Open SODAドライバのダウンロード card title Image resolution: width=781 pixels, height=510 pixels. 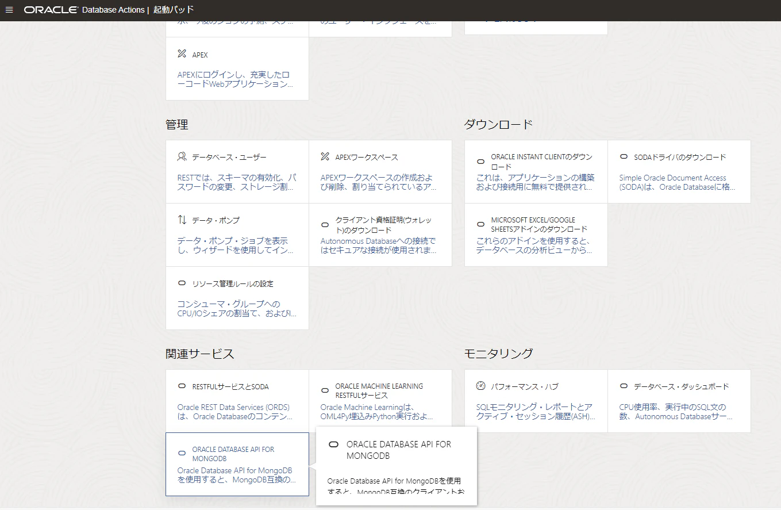[x=680, y=157]
